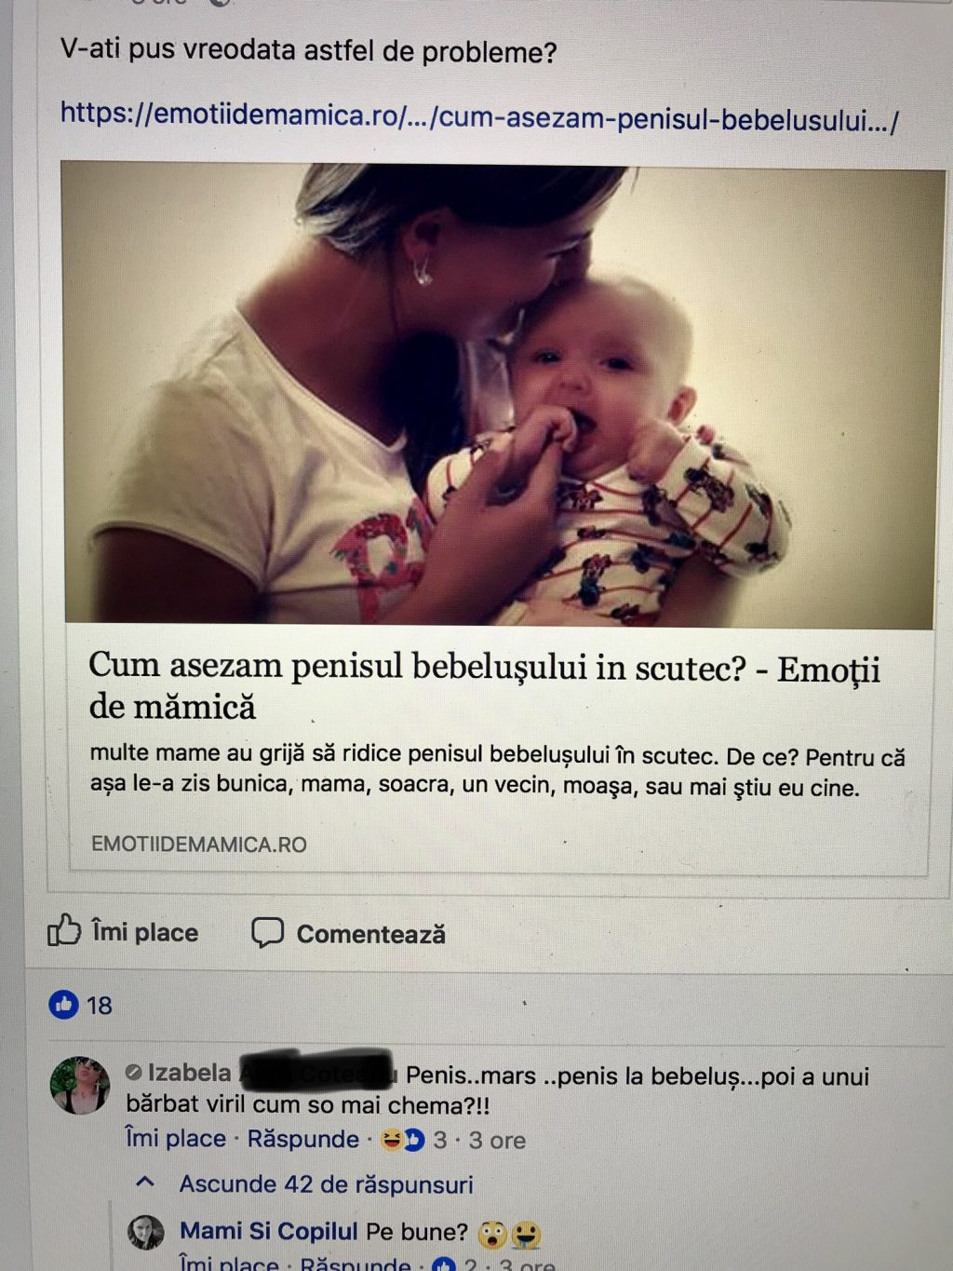Open the article headline Cum asezam penisul bebelușului
This screenshot has width=953, height=1271.
[484, 685]
